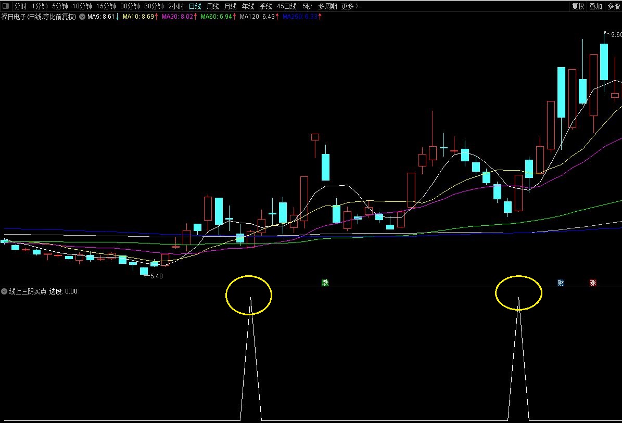Open the 多周期 multi-period view
Screen dimensions: 622x423
click(x=327, y=6)
